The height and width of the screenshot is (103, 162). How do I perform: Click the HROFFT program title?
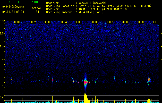pos(16,2)
